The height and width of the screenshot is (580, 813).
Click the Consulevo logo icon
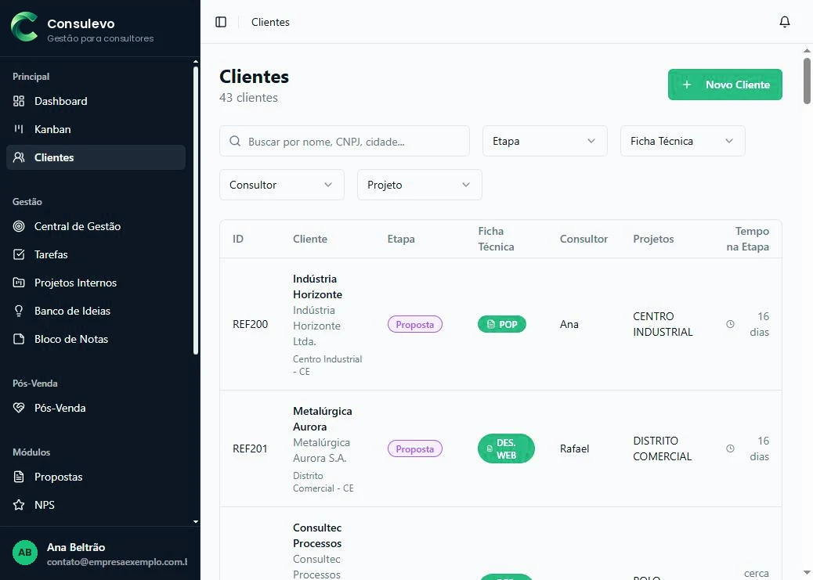(x=24, y=27)
